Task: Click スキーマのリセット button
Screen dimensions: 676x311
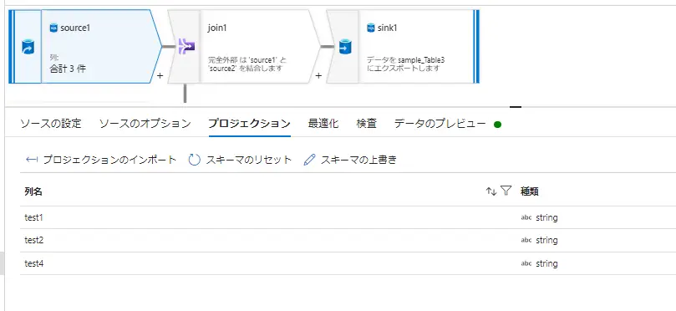Action: (240, 160)
